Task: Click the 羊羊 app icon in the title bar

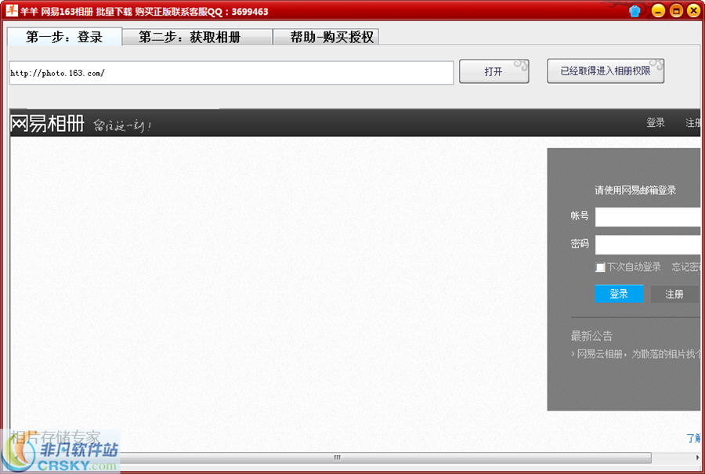Action: click(12, 10)
